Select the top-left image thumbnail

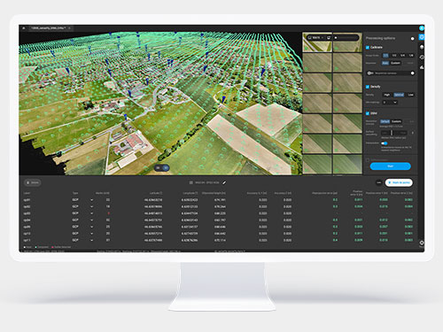tap(317, 42)
